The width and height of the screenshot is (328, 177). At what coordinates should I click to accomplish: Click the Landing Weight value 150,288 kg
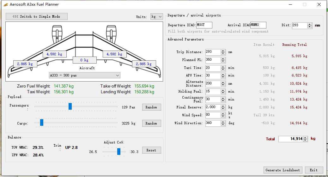[x=144, y=92]
